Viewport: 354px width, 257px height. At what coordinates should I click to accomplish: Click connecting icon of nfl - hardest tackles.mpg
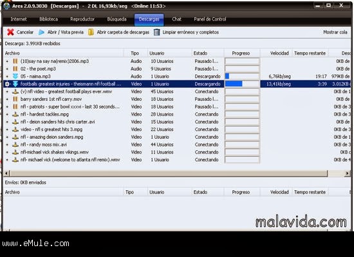pyautogui.click(x=15, y=114)
